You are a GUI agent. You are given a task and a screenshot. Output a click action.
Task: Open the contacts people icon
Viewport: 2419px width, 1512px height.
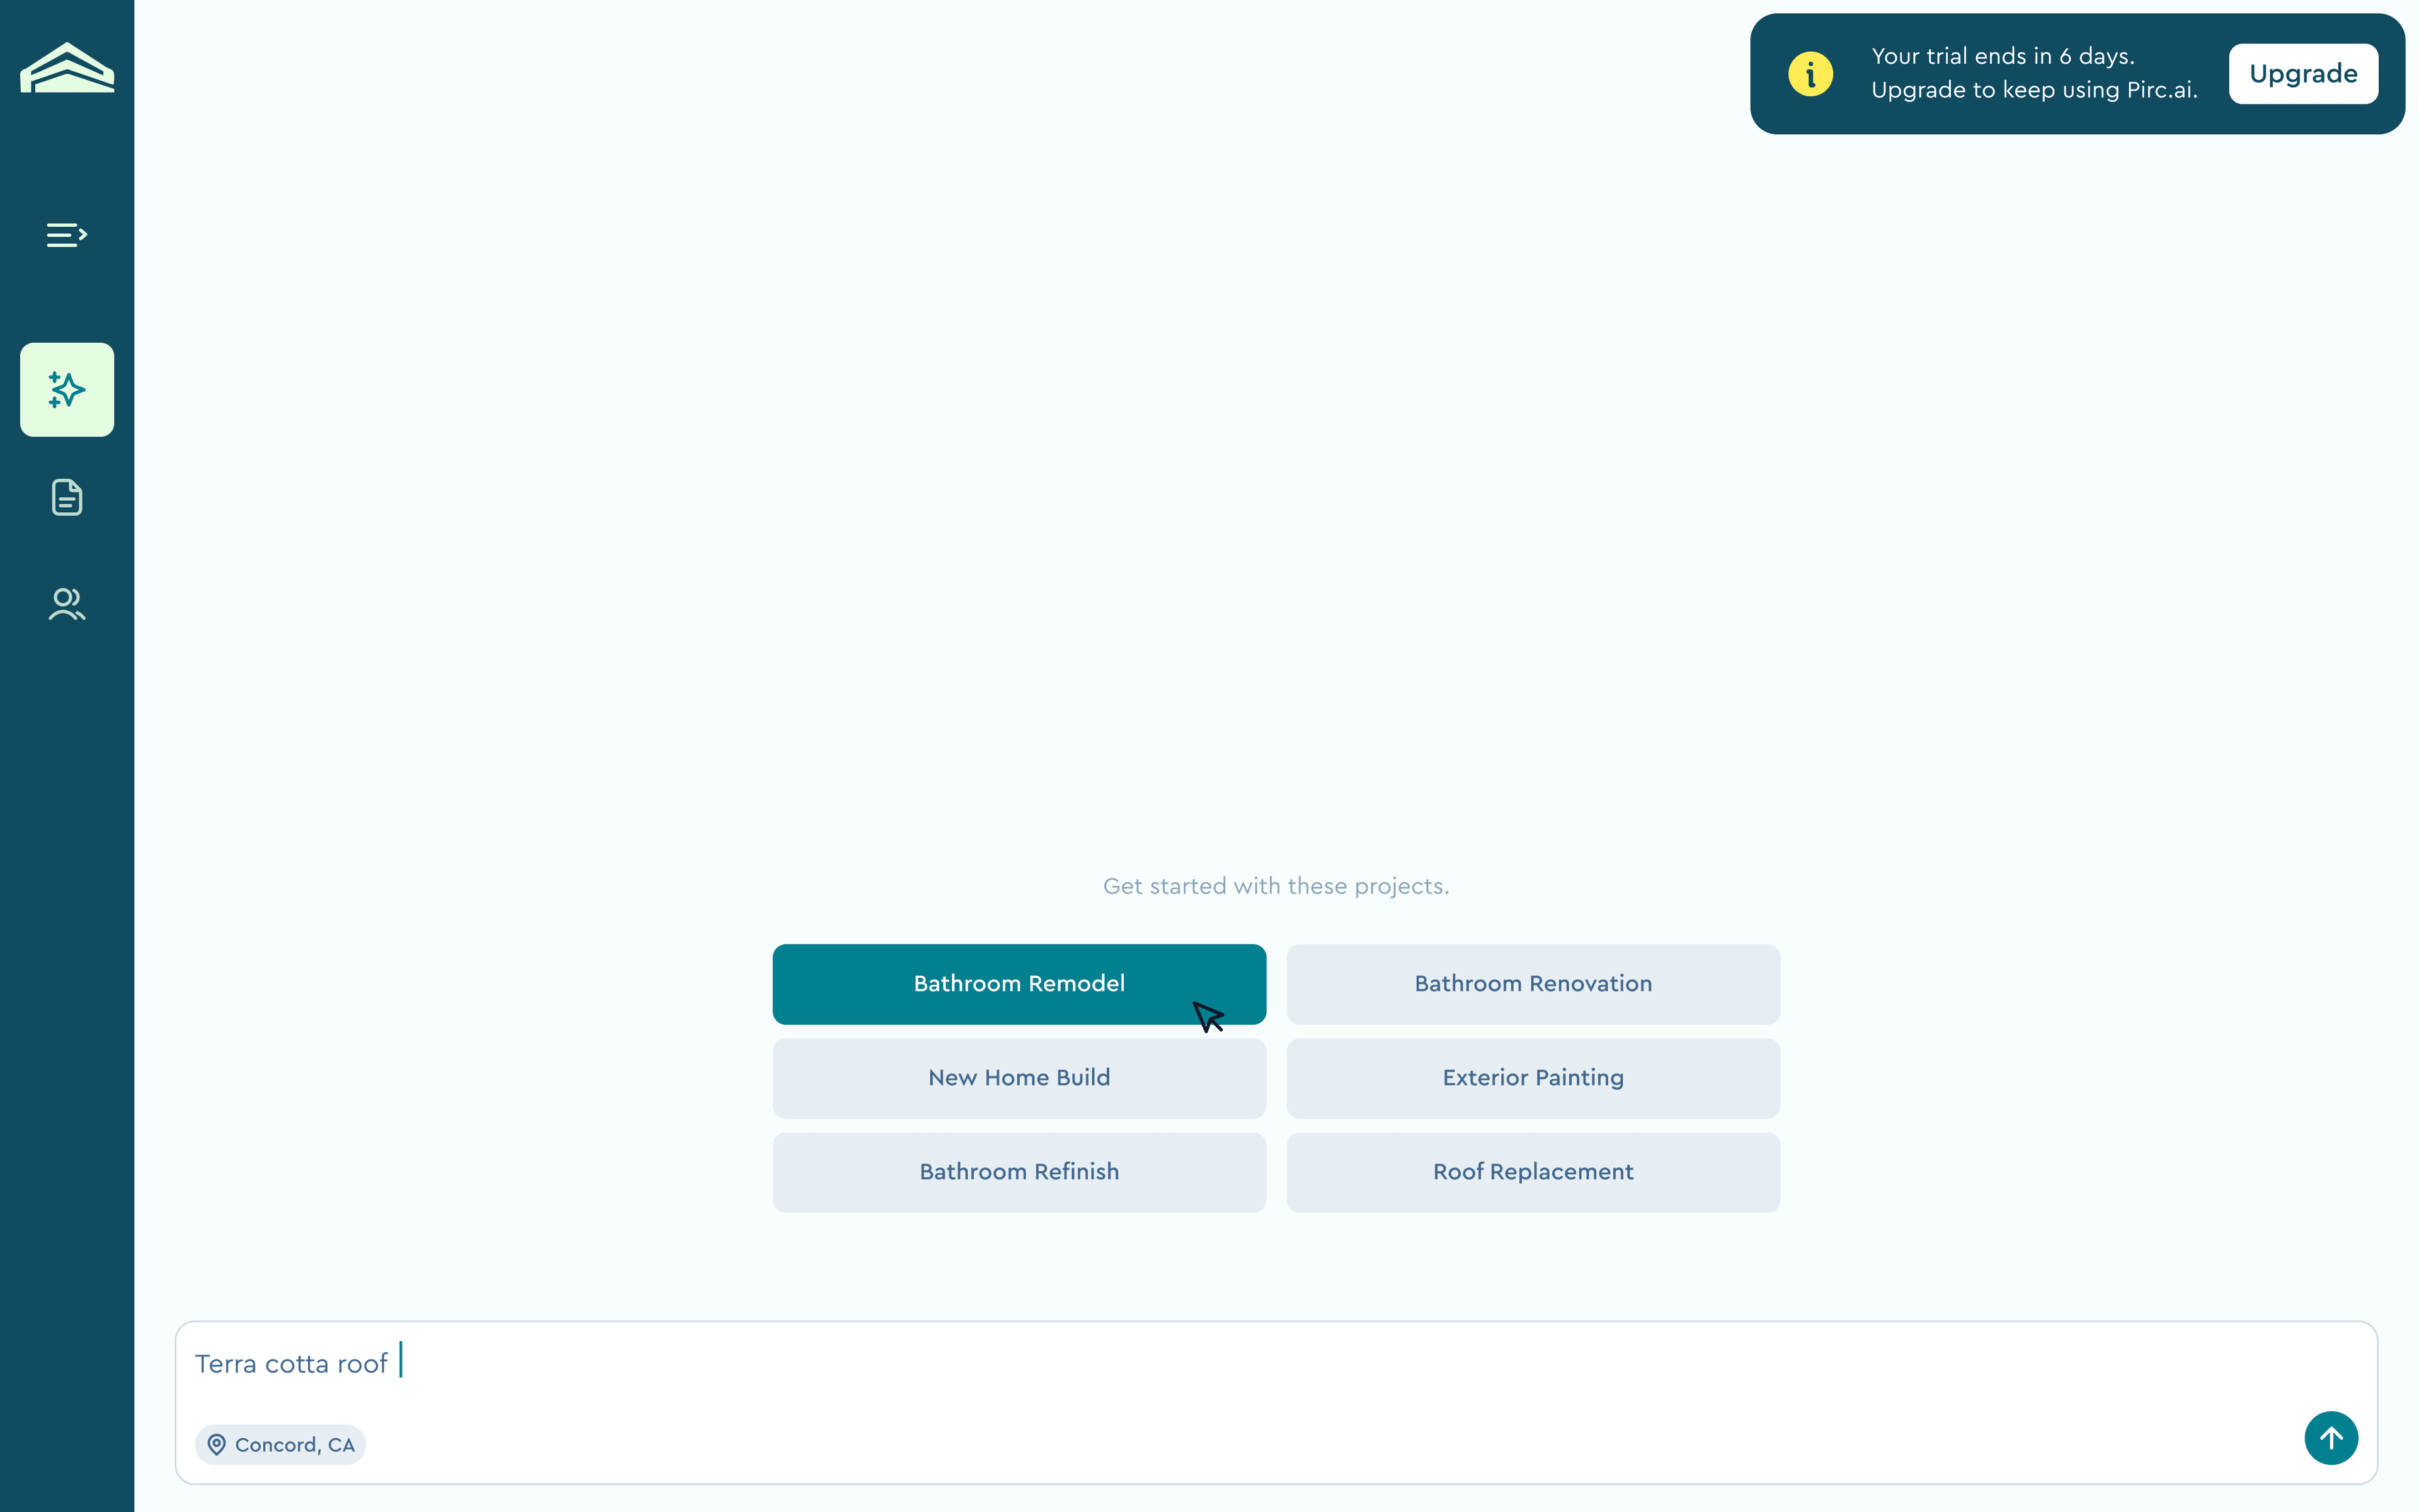67,604
